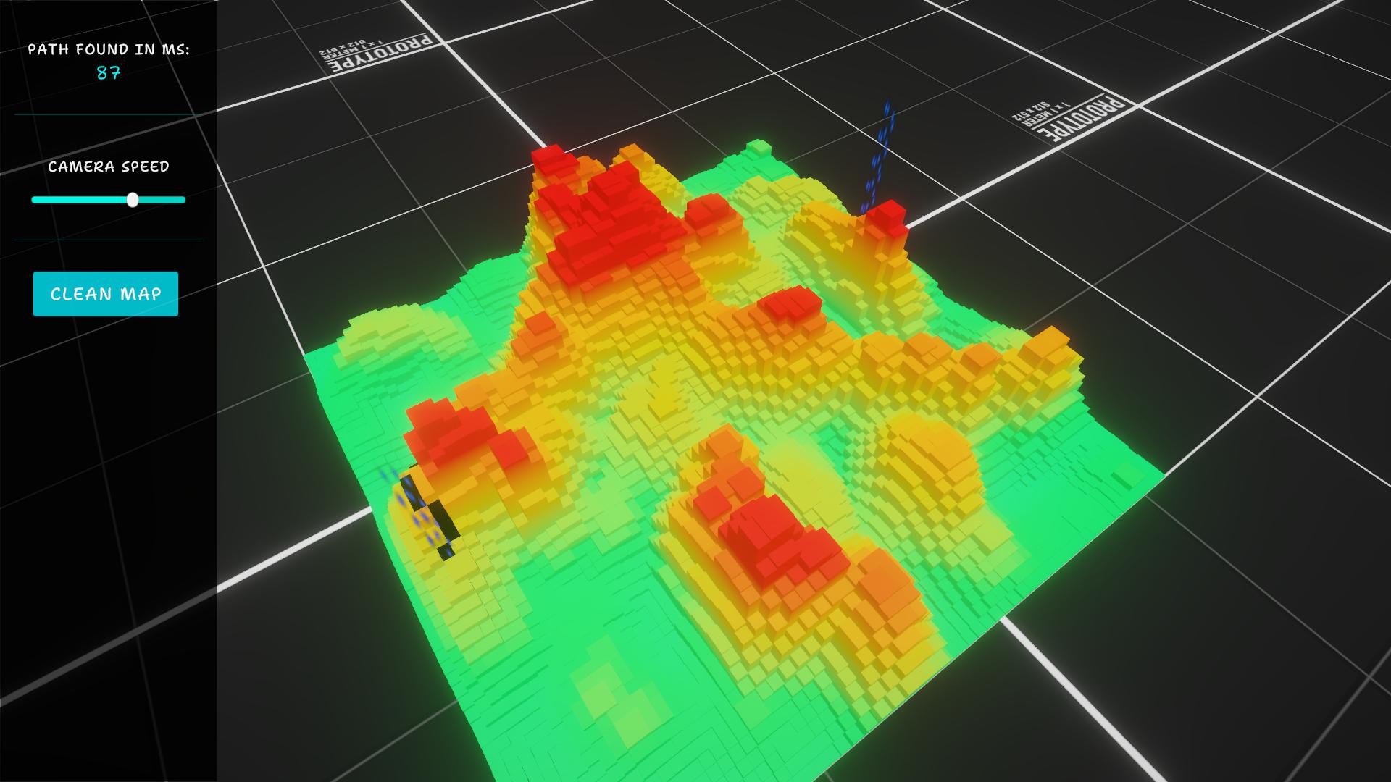The image size is (1391, 782).
Task: Click the Path Found In MS label
Action: [x=109, y=49]
